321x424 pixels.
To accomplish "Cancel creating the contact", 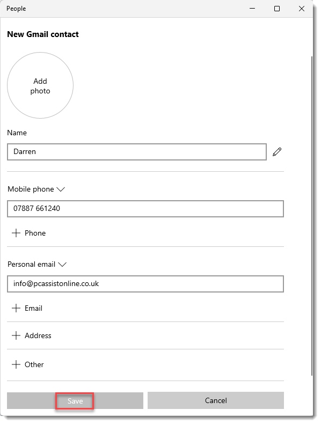I will coord(216,400).
